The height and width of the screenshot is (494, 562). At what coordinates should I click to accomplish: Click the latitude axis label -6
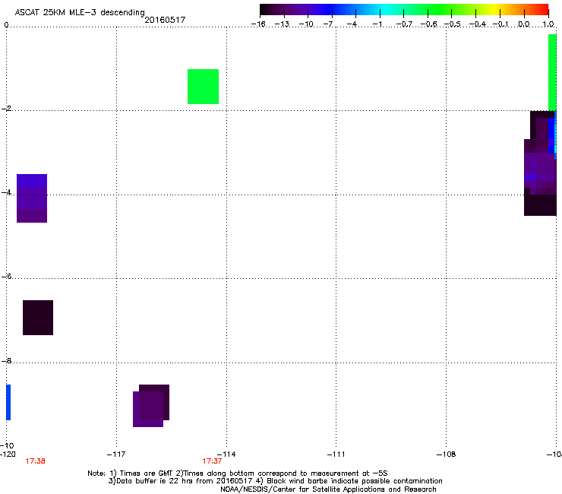pos(6,276)
